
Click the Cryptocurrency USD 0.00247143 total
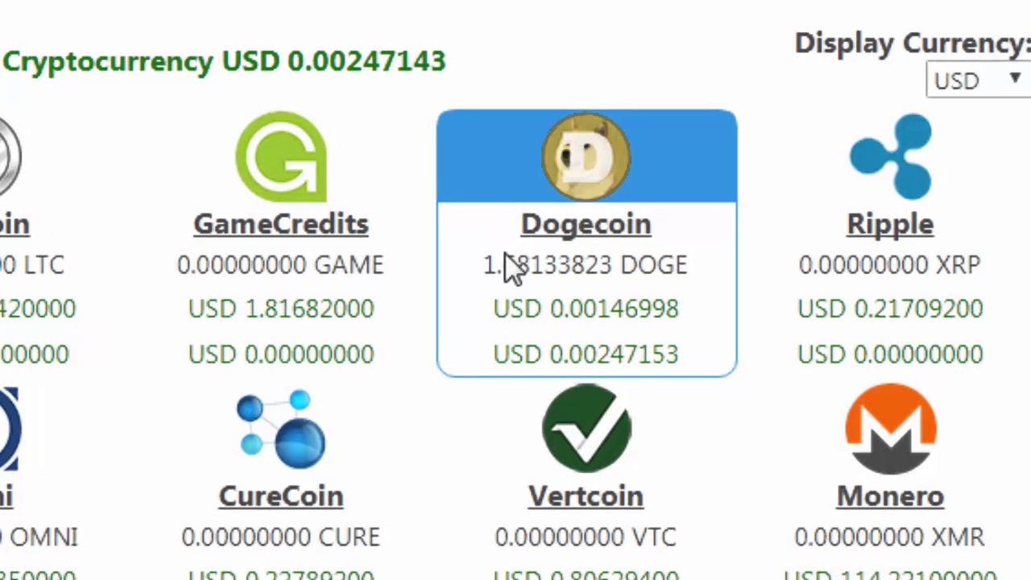[x=224, y=61]
